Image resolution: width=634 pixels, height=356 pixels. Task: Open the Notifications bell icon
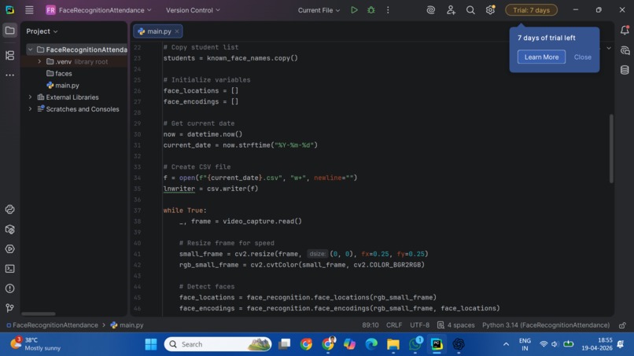tap(625, 31)
